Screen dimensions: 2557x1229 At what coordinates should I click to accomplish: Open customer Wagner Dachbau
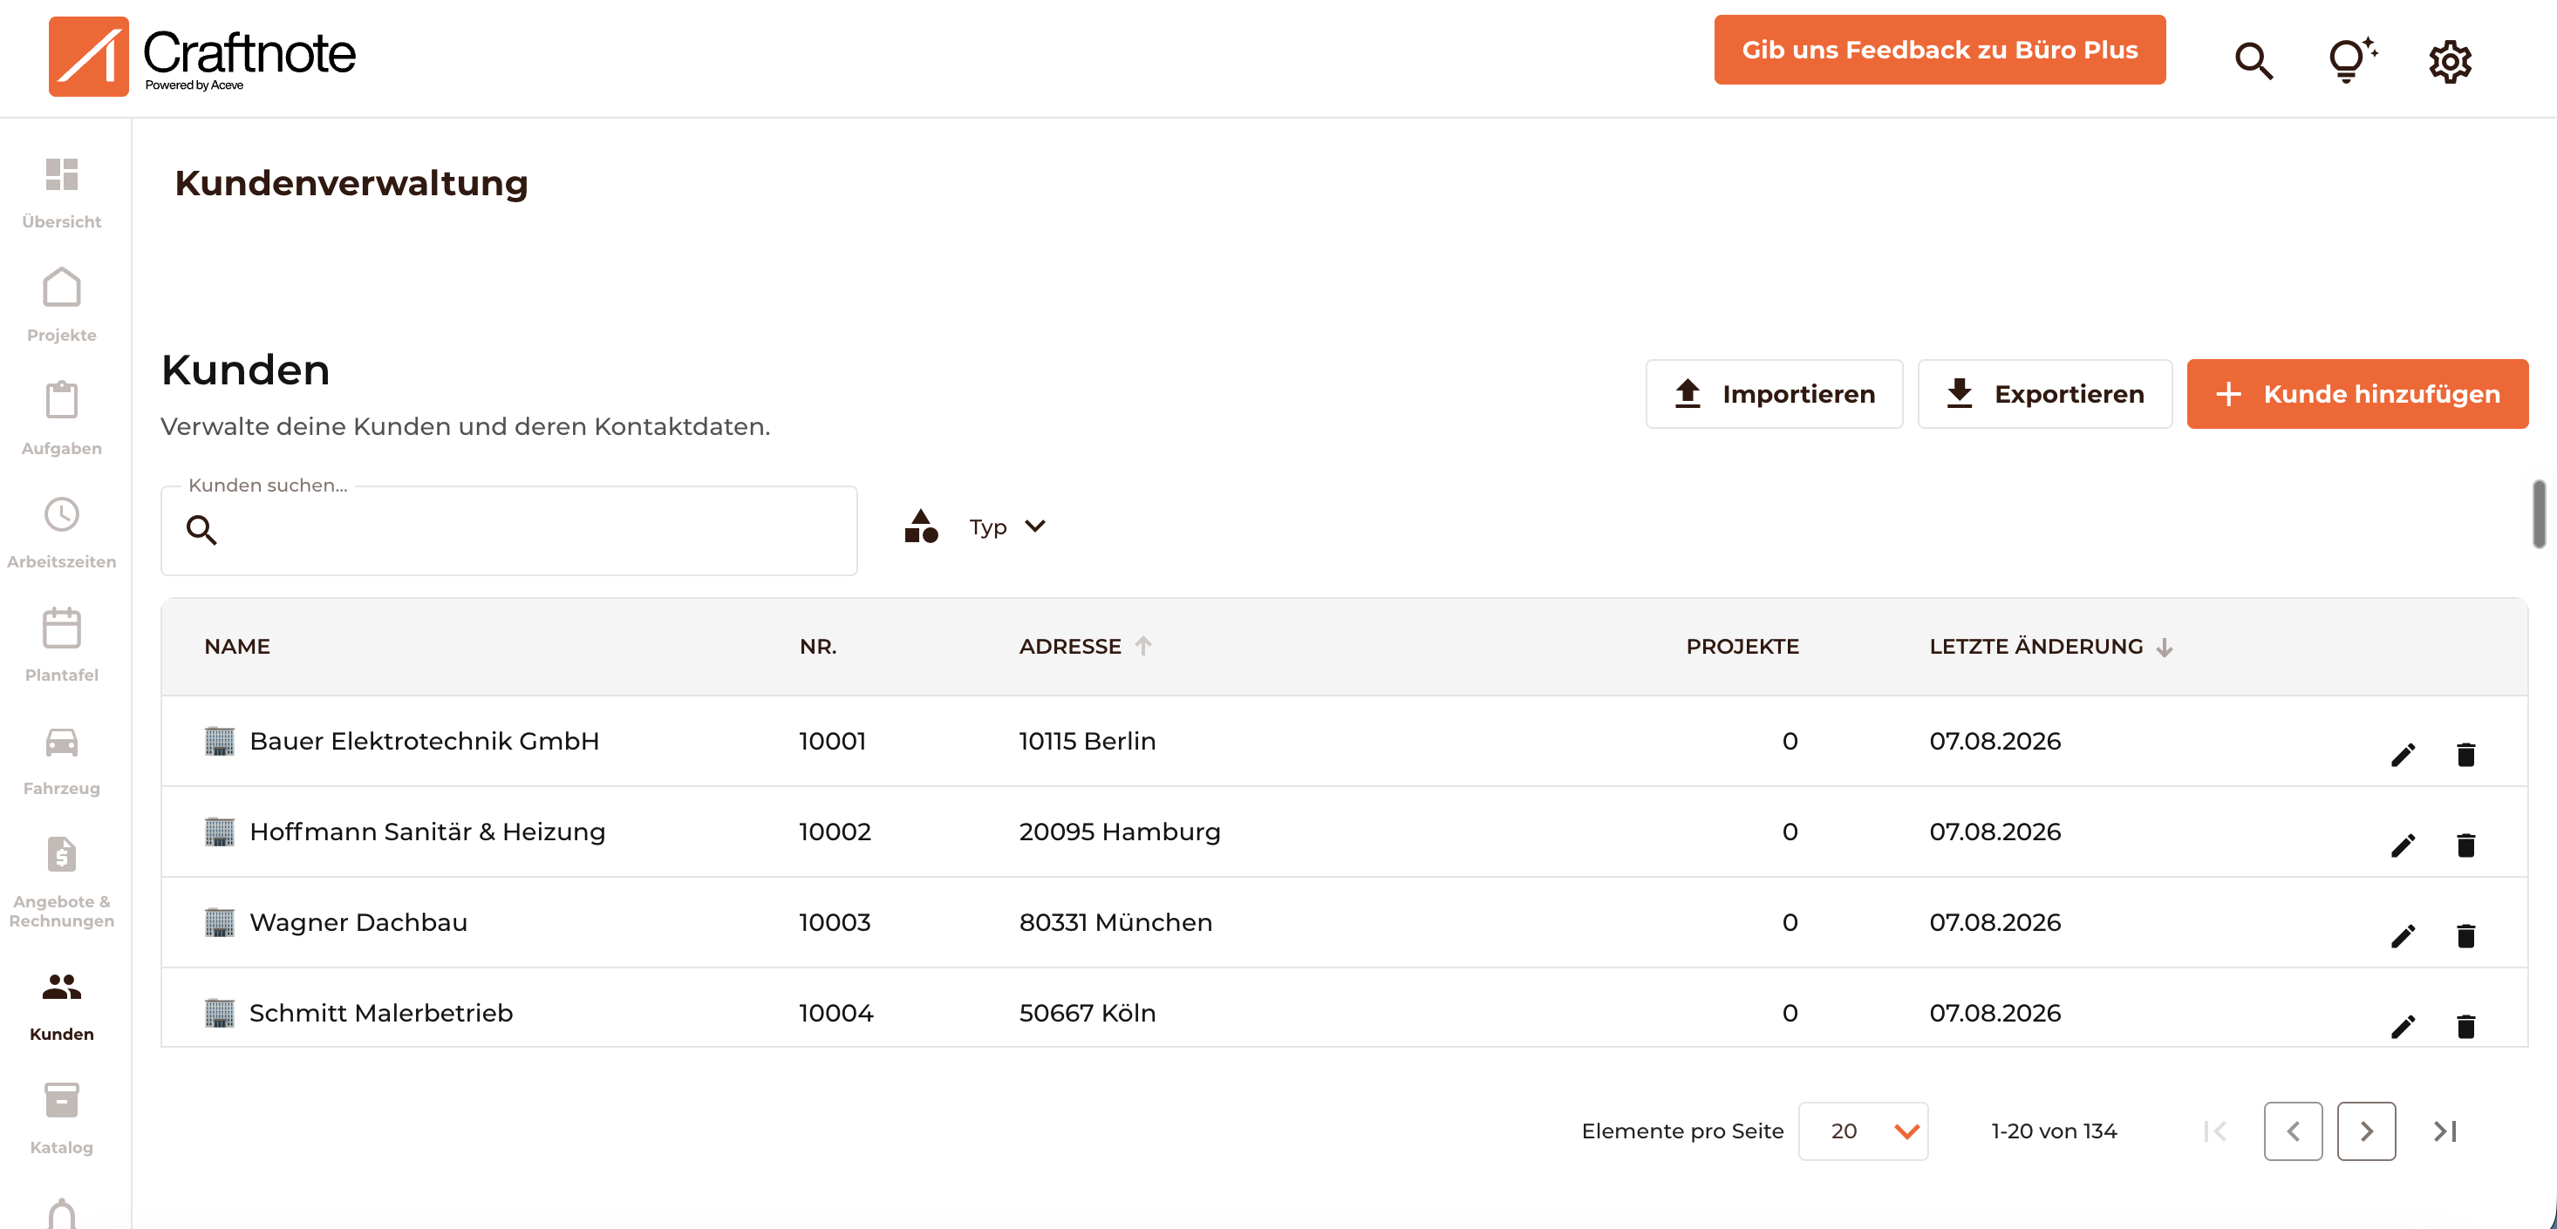coord(358,922)
